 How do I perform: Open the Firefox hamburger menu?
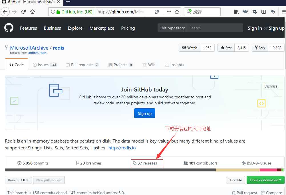(x=284, y=12)
